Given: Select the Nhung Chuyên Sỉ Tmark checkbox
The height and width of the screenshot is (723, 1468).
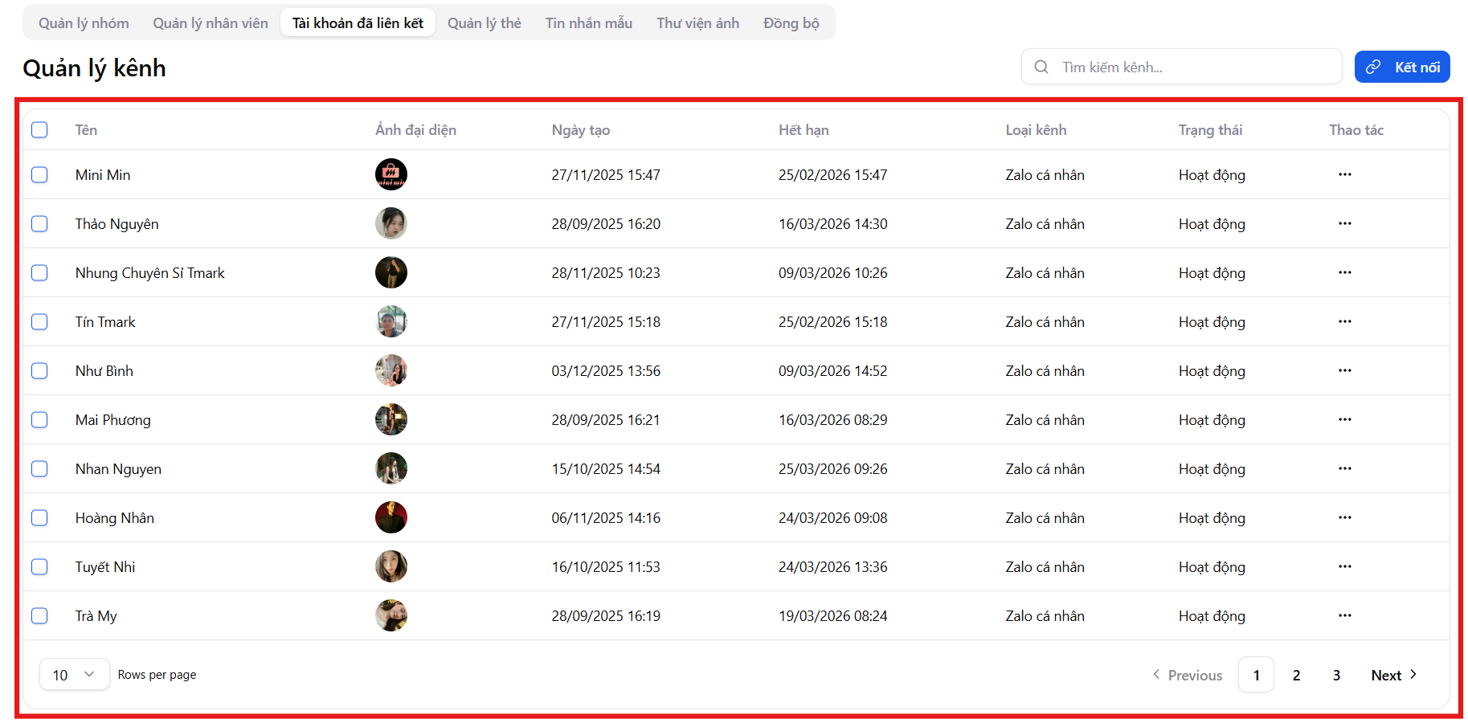Looking at the screenshot, I should [x=39, y=273].
